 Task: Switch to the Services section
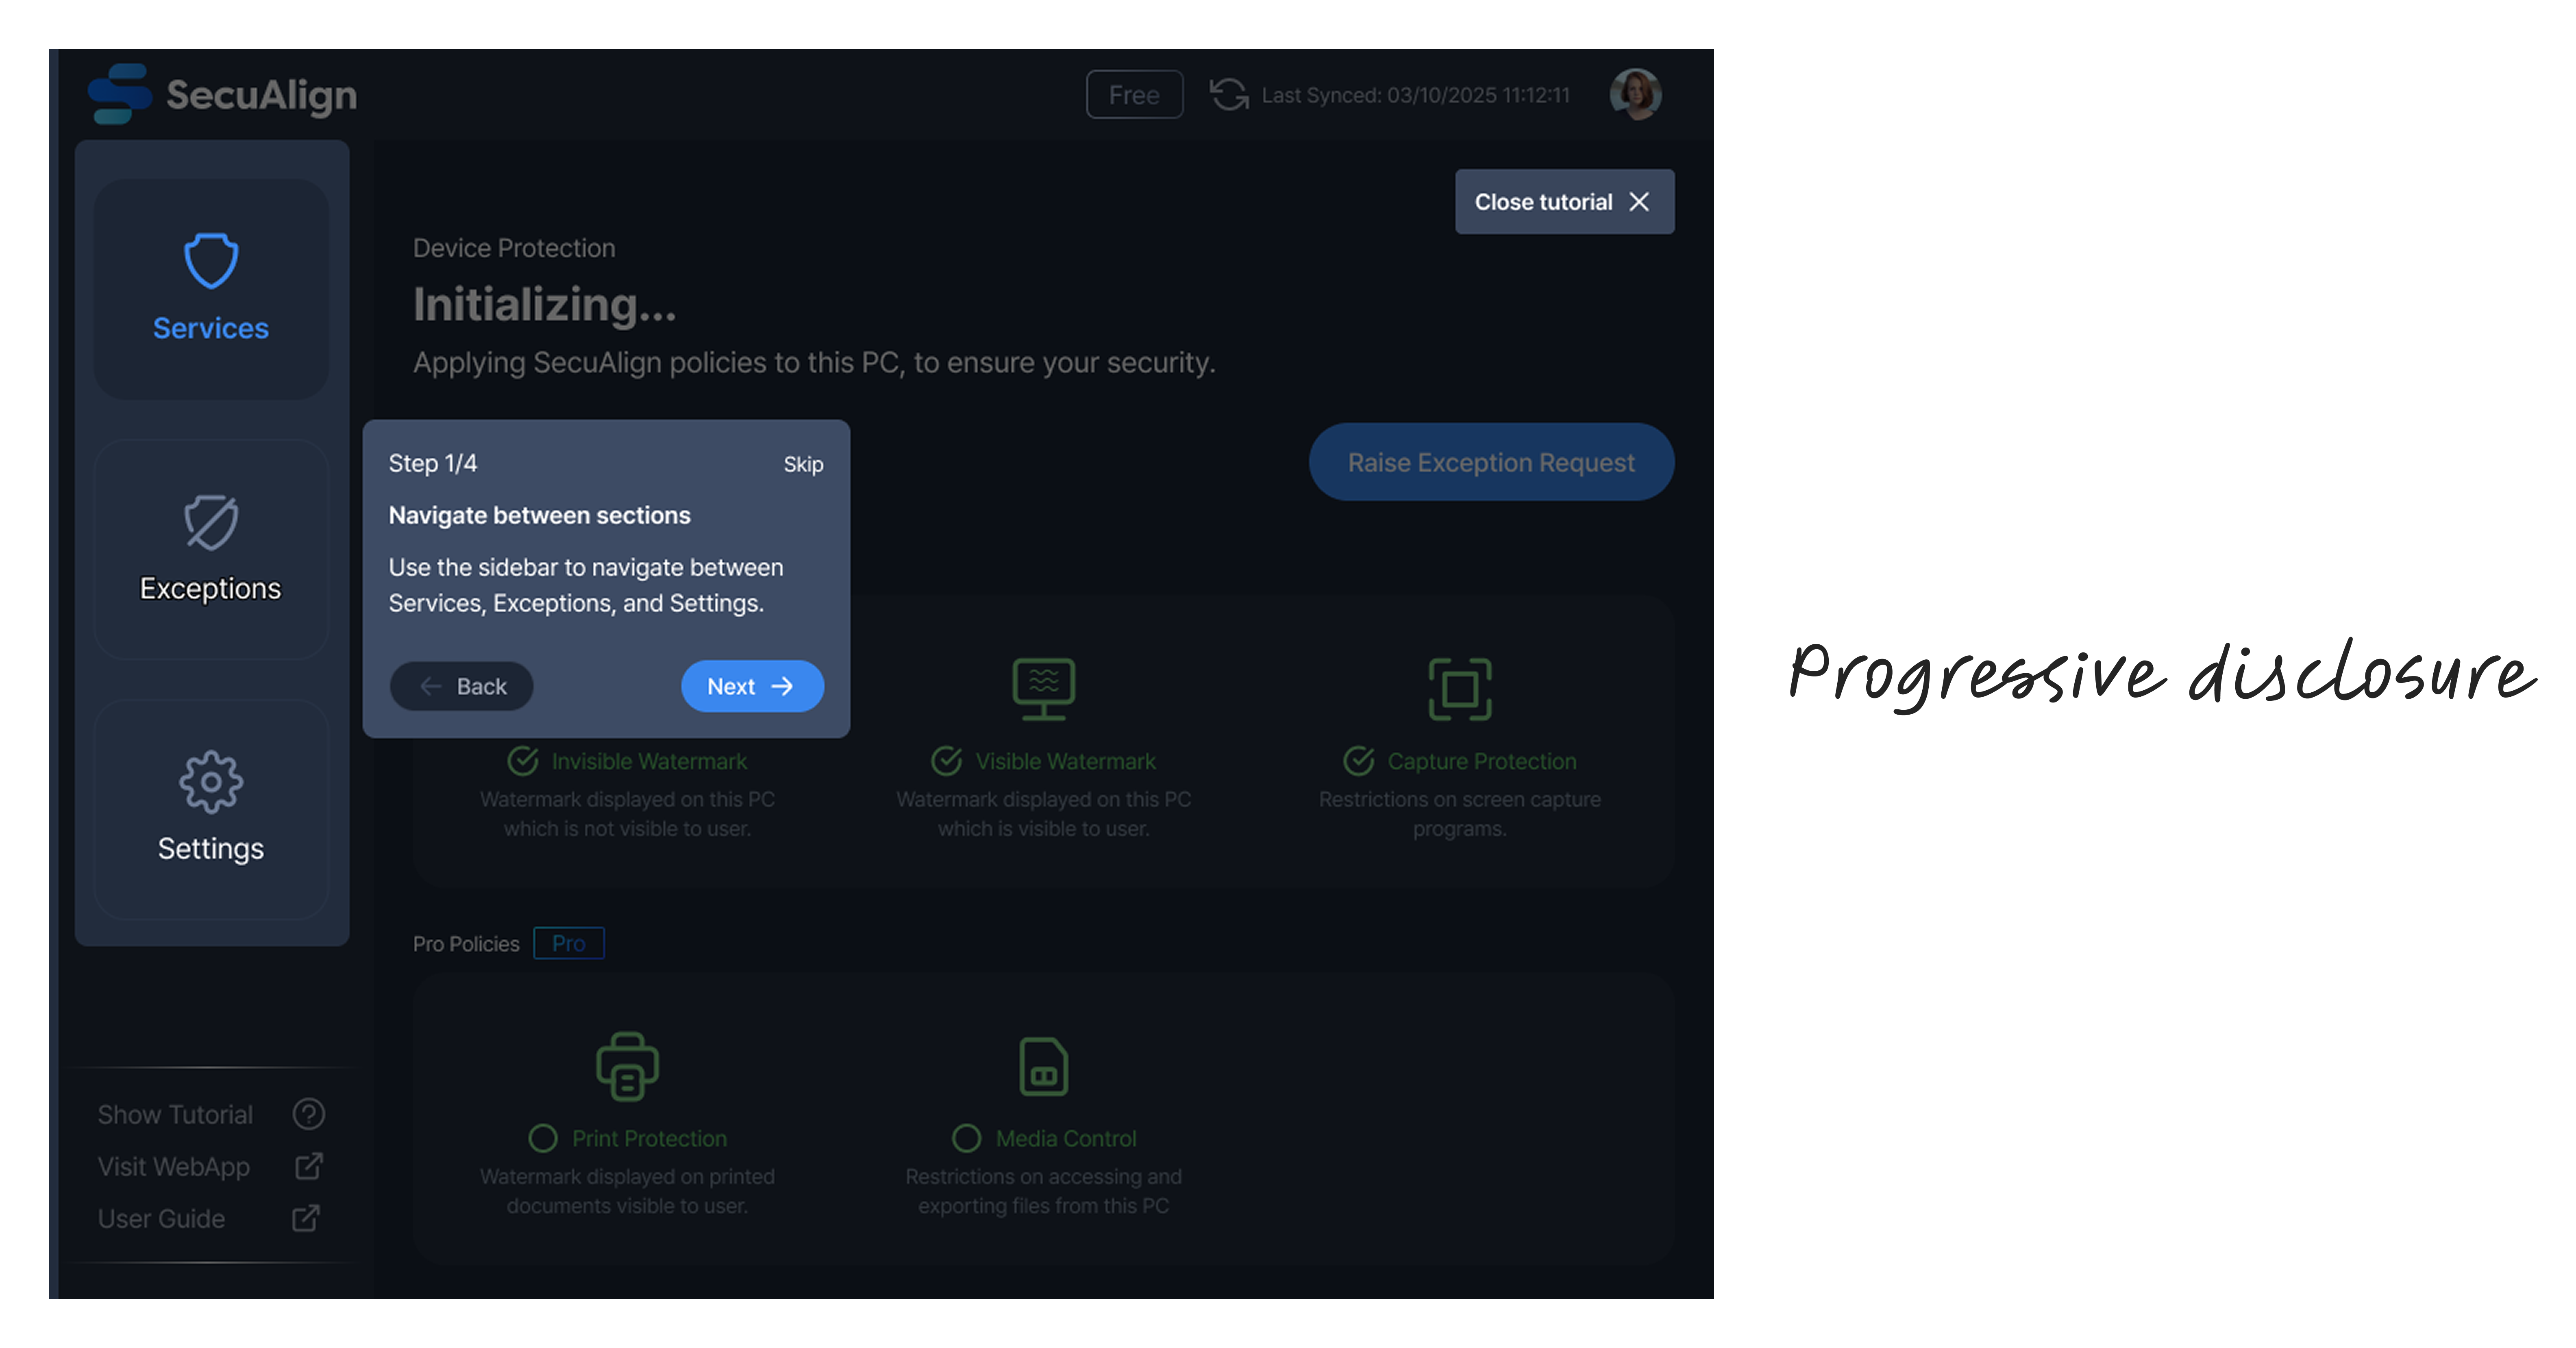click(211, 290)
